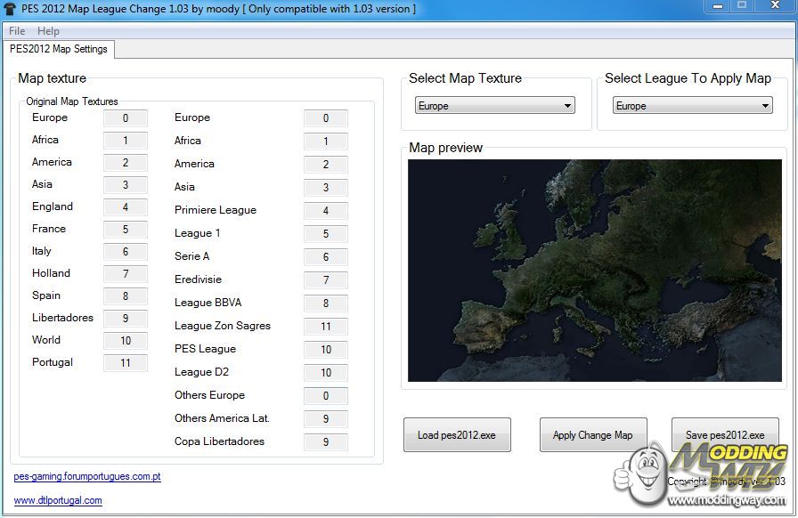Click the Apply Change Map button
The width and height of the screenshot is (798, 518).
click(x=592, y=435)
